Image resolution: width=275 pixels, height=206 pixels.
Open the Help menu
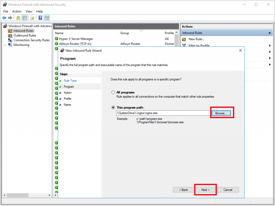tap(39, 11)
